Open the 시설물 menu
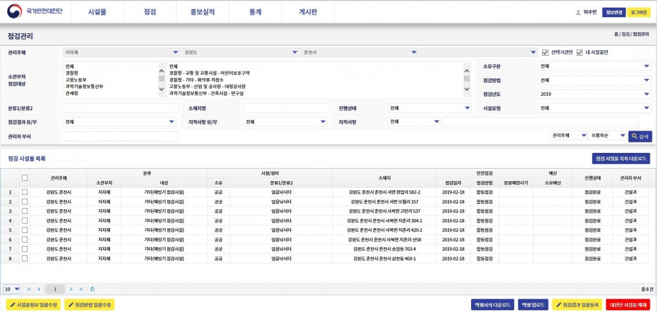 tap(97, 12)
